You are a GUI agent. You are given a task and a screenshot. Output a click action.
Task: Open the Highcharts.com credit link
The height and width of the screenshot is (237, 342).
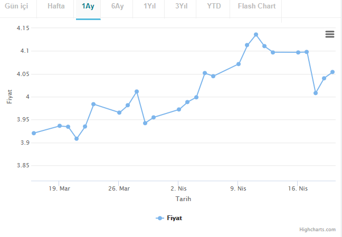click(x=317, y=230)
